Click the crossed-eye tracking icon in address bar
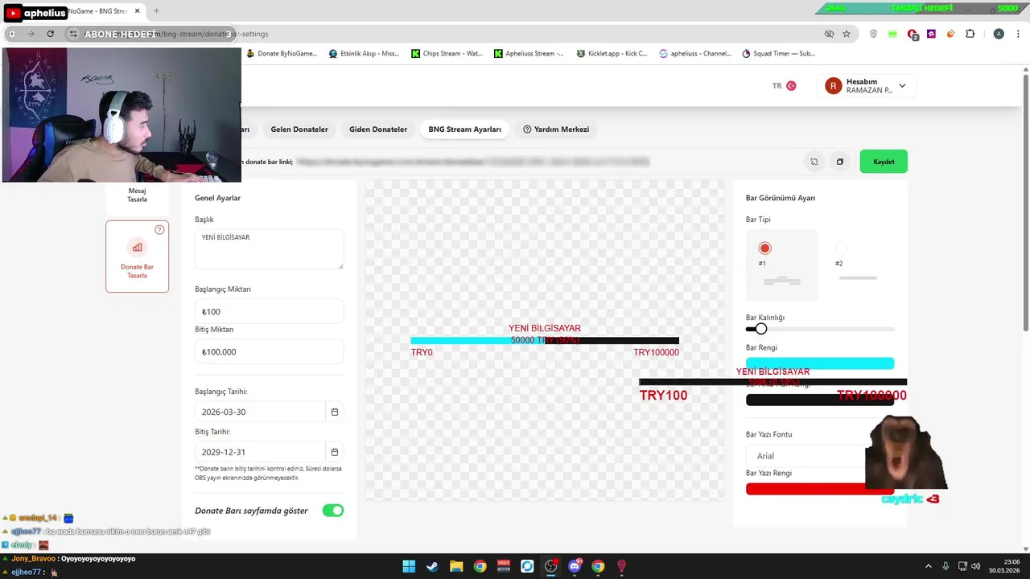 pos(829,34)
